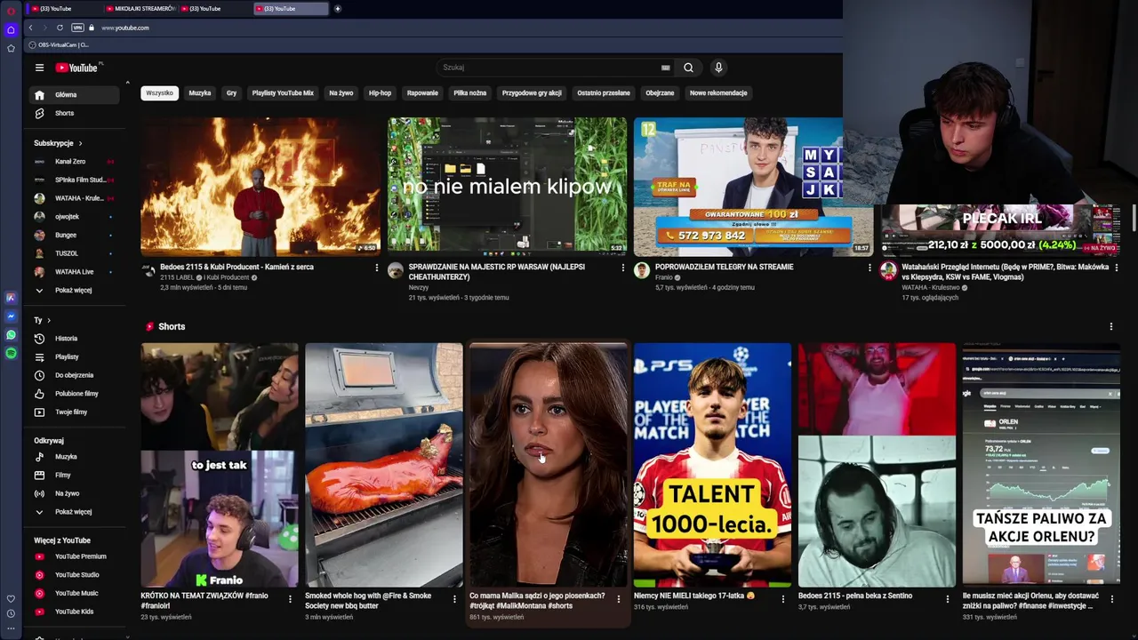Click the search magnifier button
1138x640 pixels.
tap(688, 68)
